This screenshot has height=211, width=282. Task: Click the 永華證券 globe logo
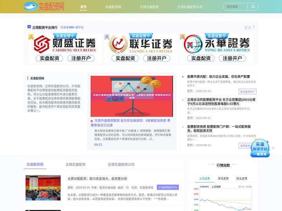193,44
